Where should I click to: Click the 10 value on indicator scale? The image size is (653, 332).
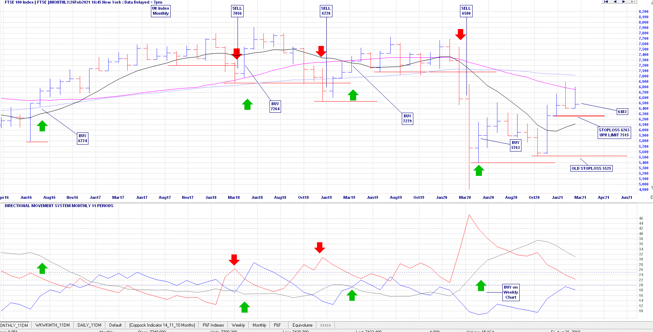(641, 311)
